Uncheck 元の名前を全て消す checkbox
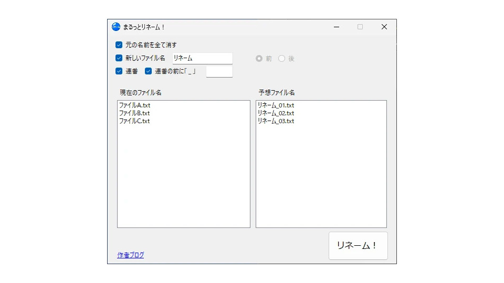The width and height of the screenshot is (504, 283). pos(119,45)
